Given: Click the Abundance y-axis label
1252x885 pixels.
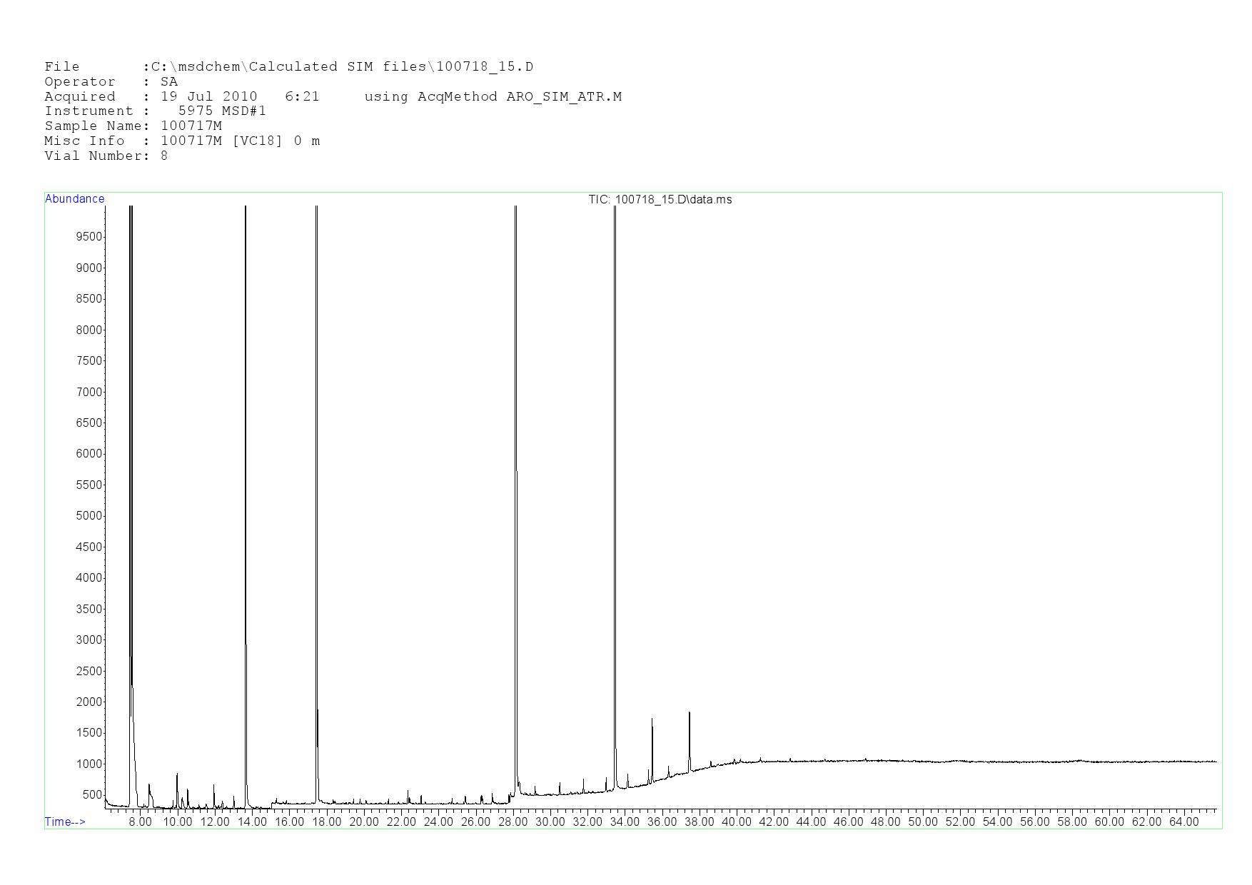Looking at the screenshot, I should [x=74, y=199].
